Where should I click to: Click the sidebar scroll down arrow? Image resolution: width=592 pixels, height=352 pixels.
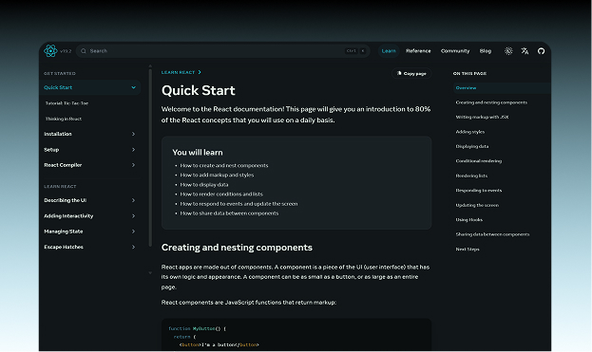pyautogui.click(x=150, y=273)
